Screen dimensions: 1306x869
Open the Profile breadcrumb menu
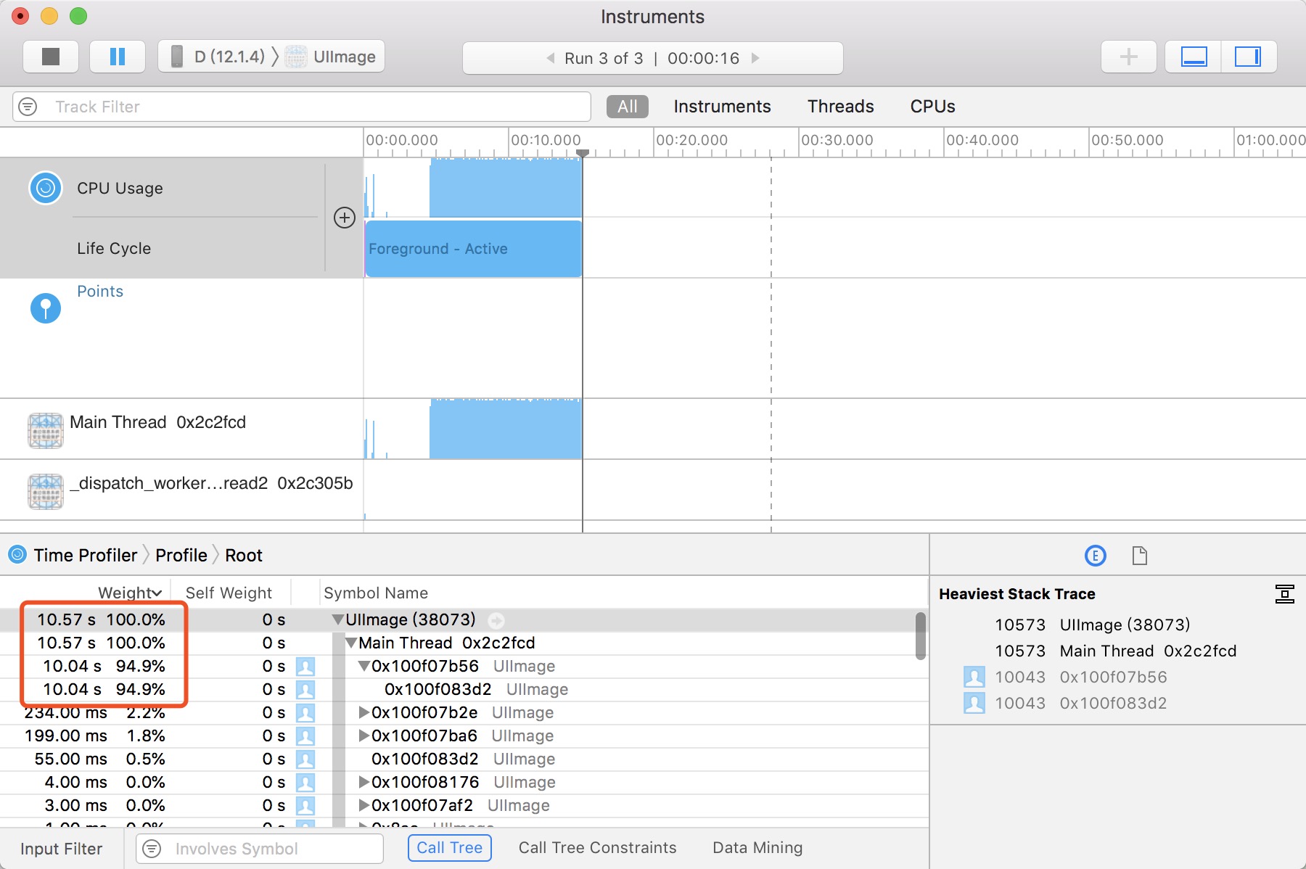181,555
